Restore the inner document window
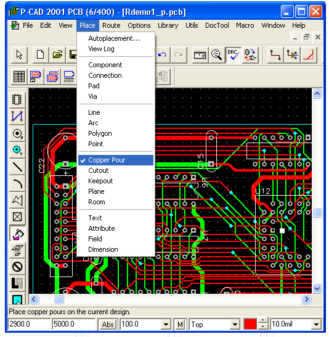 coord(306,38)
